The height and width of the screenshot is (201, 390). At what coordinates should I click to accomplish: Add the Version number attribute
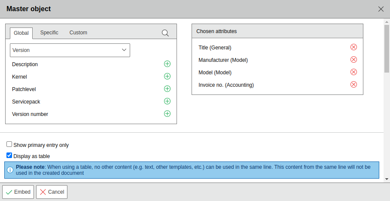(x=167, y=114)
